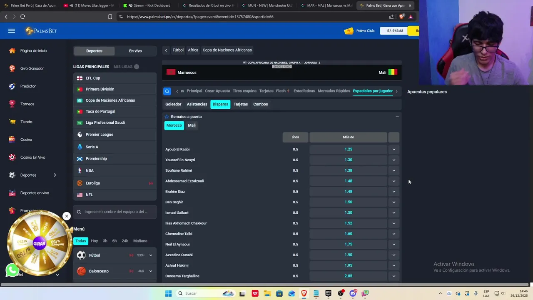This screenshot has width=533, height=300.
Task: Open Giro Ganador in sidebar
Action: point(32,68)
